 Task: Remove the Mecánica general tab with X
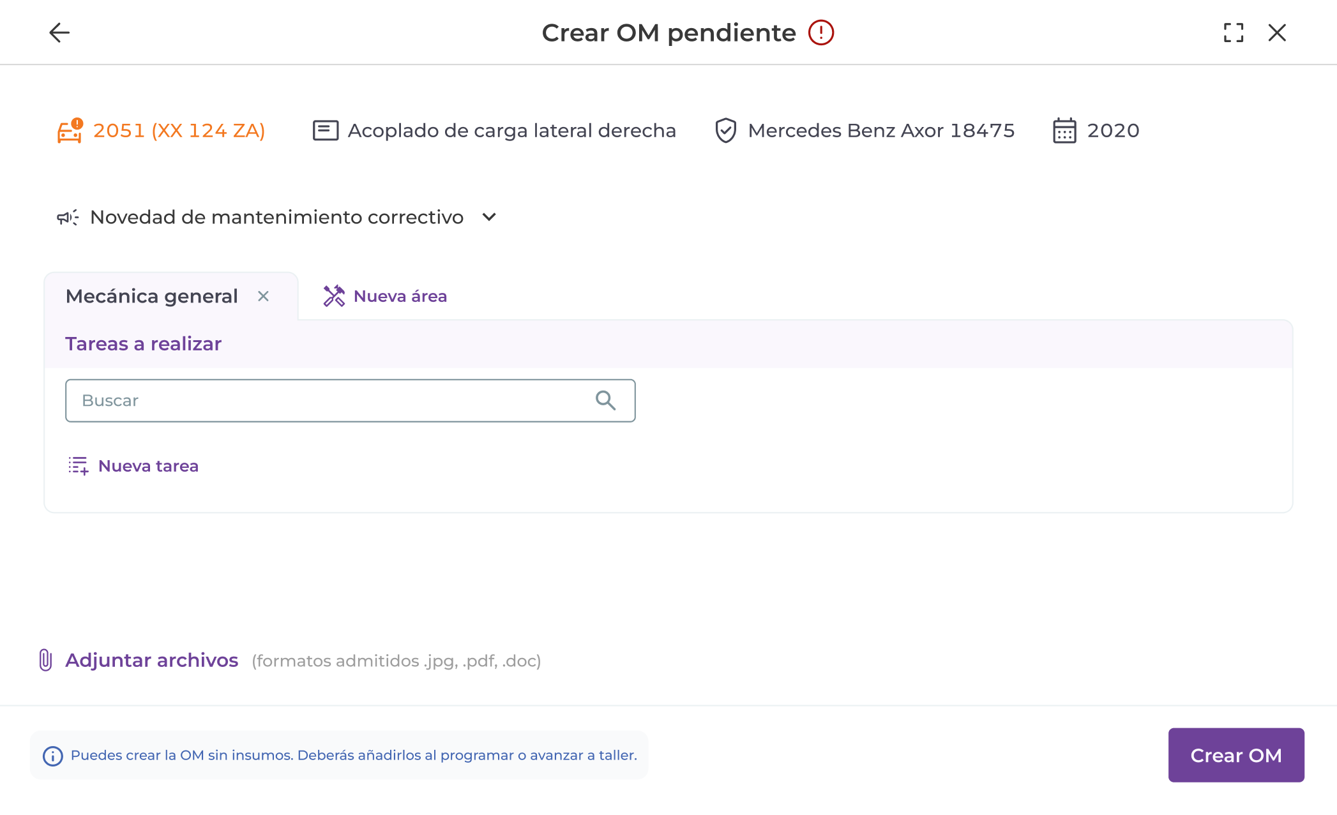(263, 296)
